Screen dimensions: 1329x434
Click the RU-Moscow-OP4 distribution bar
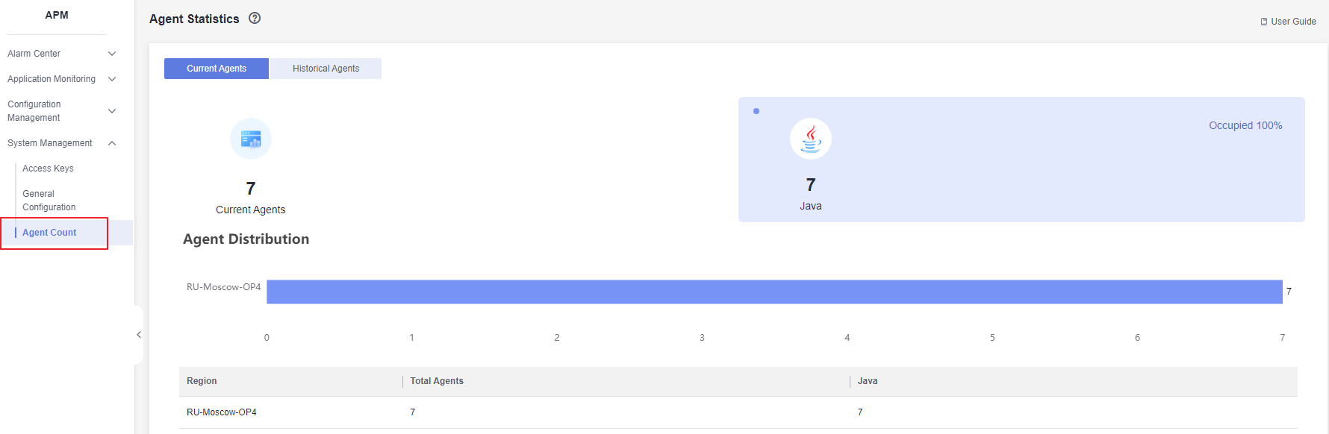click(x=774, y=292)
